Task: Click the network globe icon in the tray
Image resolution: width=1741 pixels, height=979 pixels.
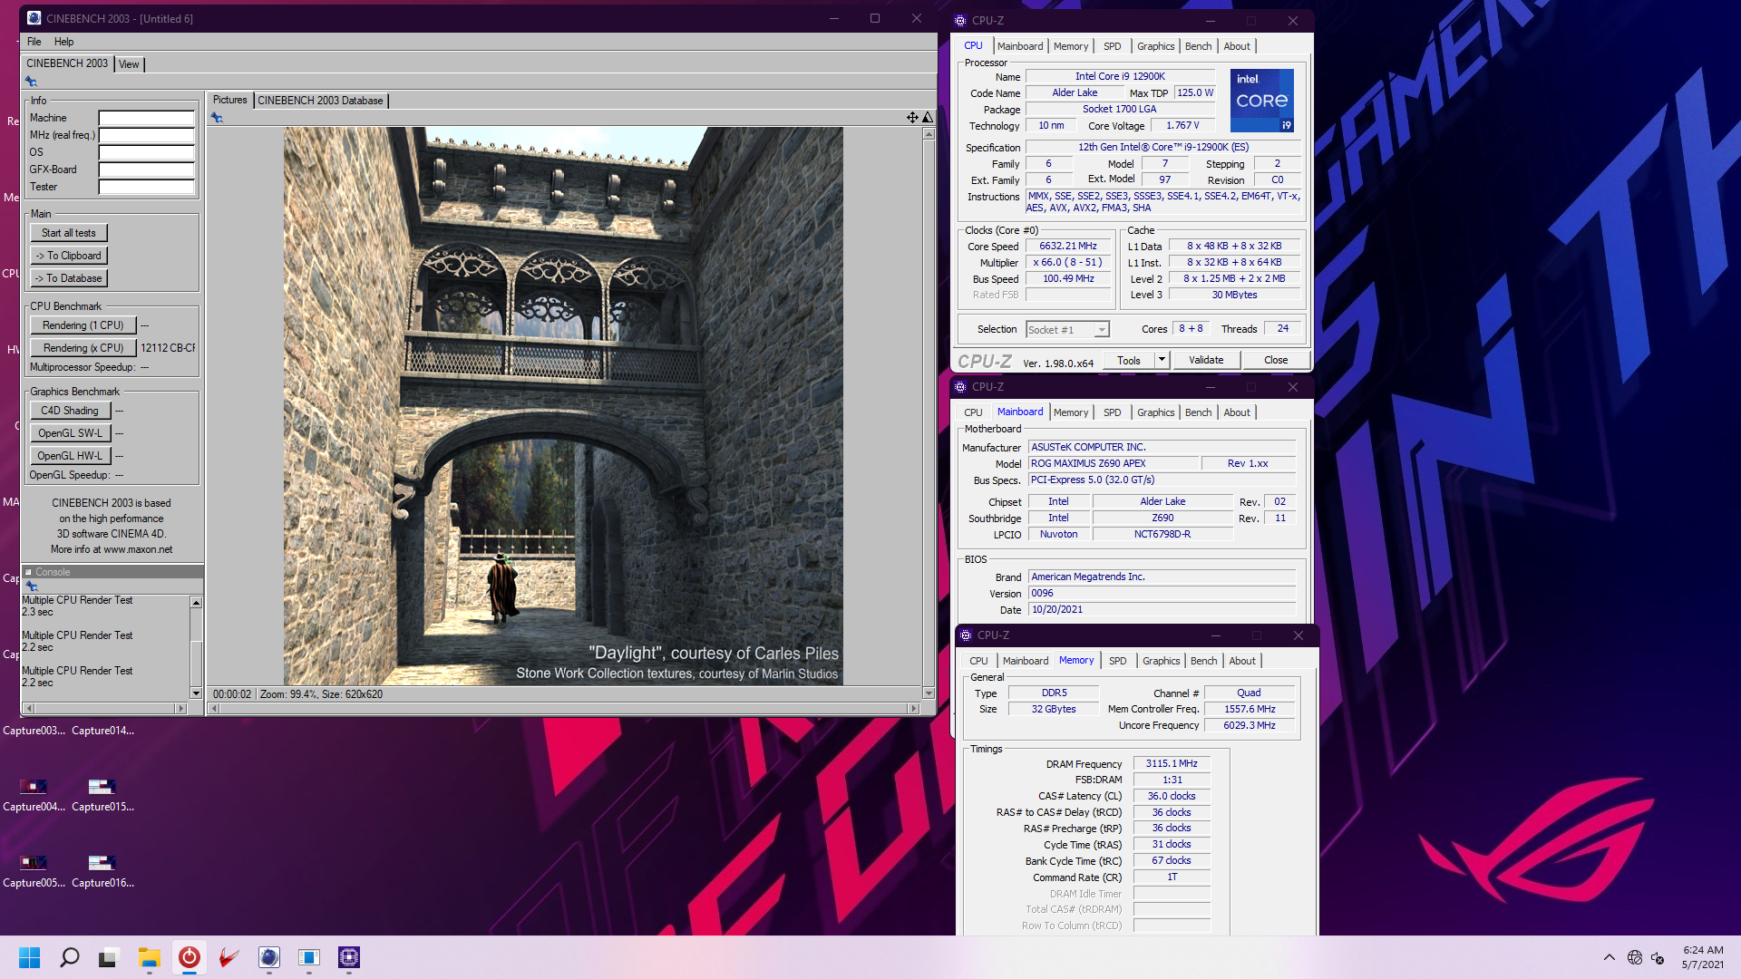Action: (x=1634, y=957)
